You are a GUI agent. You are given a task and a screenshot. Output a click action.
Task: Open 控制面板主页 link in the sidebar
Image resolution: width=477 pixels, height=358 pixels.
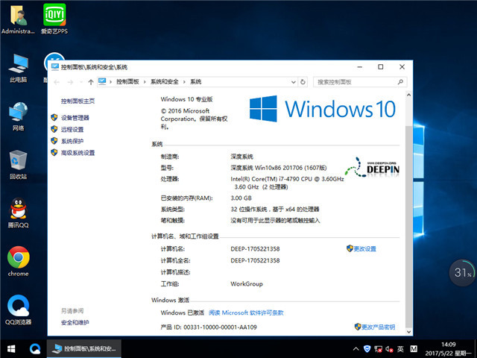coord(78,101)
